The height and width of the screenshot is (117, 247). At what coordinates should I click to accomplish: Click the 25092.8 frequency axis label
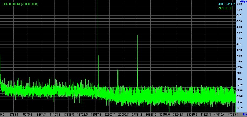[x=123, y=115]
